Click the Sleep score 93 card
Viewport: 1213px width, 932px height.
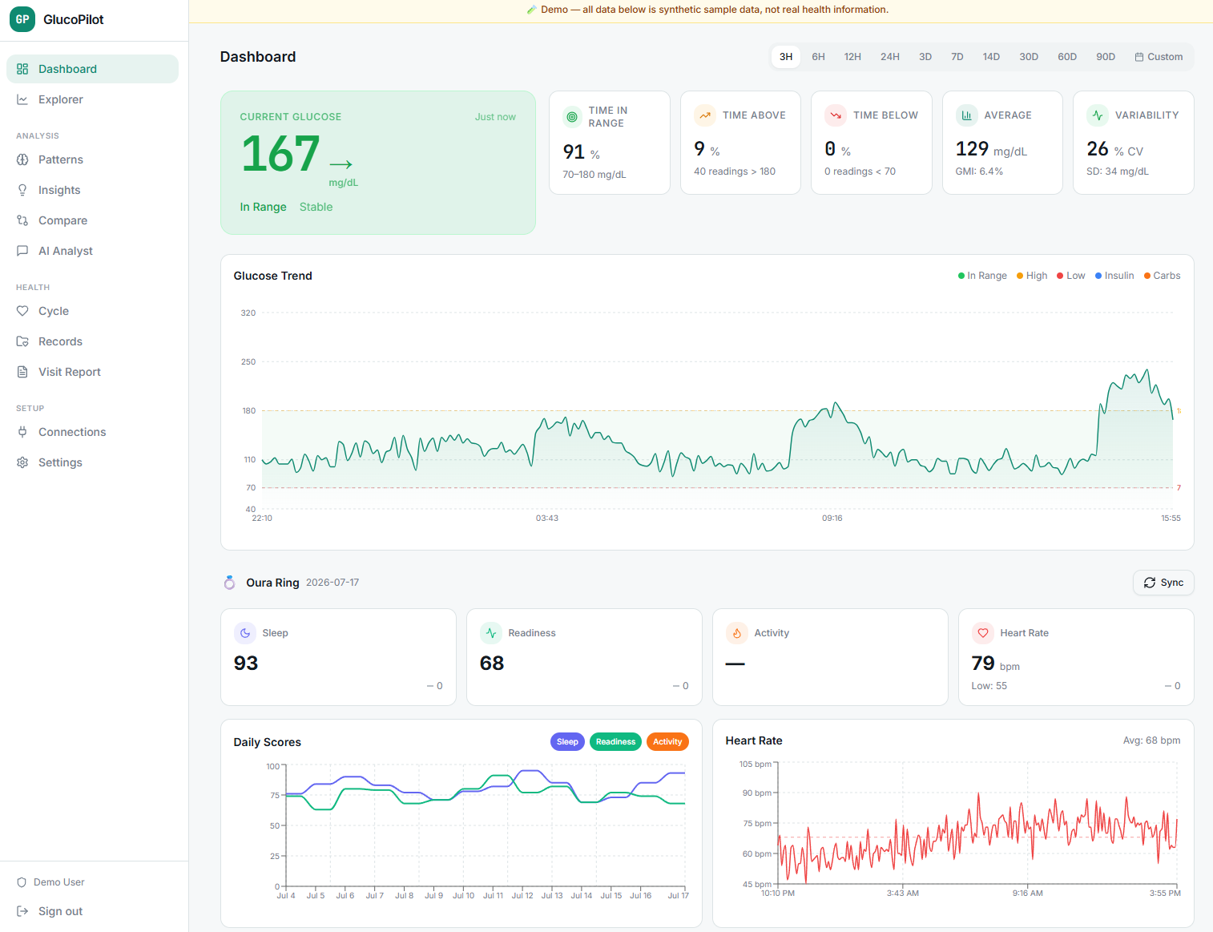pos(338,657)
